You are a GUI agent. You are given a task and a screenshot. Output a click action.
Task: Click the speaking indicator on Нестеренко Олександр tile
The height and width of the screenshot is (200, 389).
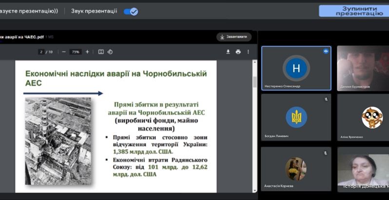[326, 51]
